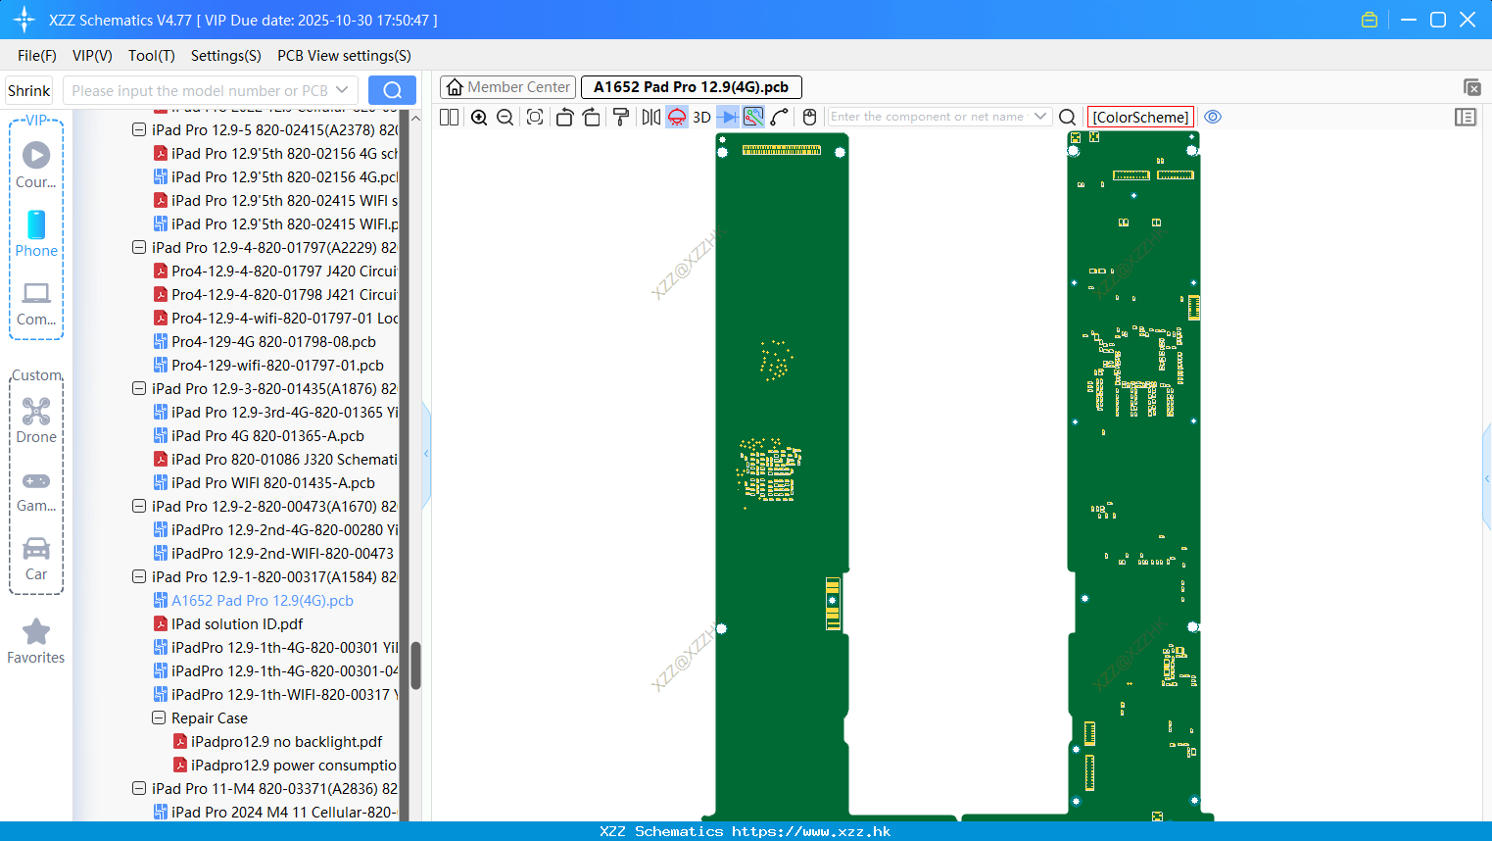Fit the board to the window
Viewport: 1492px width, 841px height.
tap(535, 118)
